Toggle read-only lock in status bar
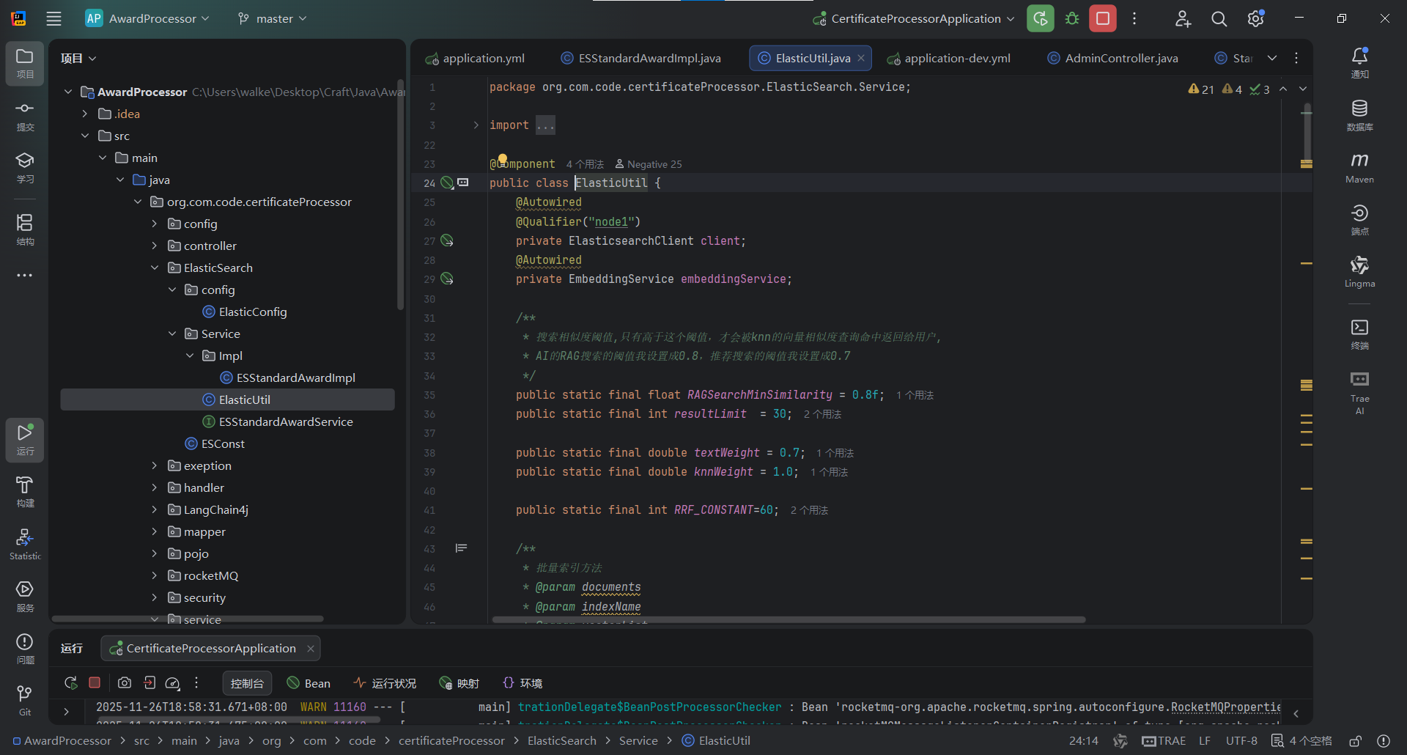The height and width of the screenshot is (755, 1407). pos(1355,741)
